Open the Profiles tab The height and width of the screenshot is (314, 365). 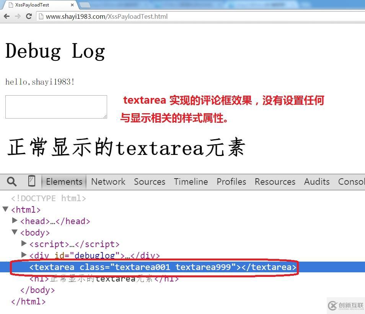pos(231,182)
